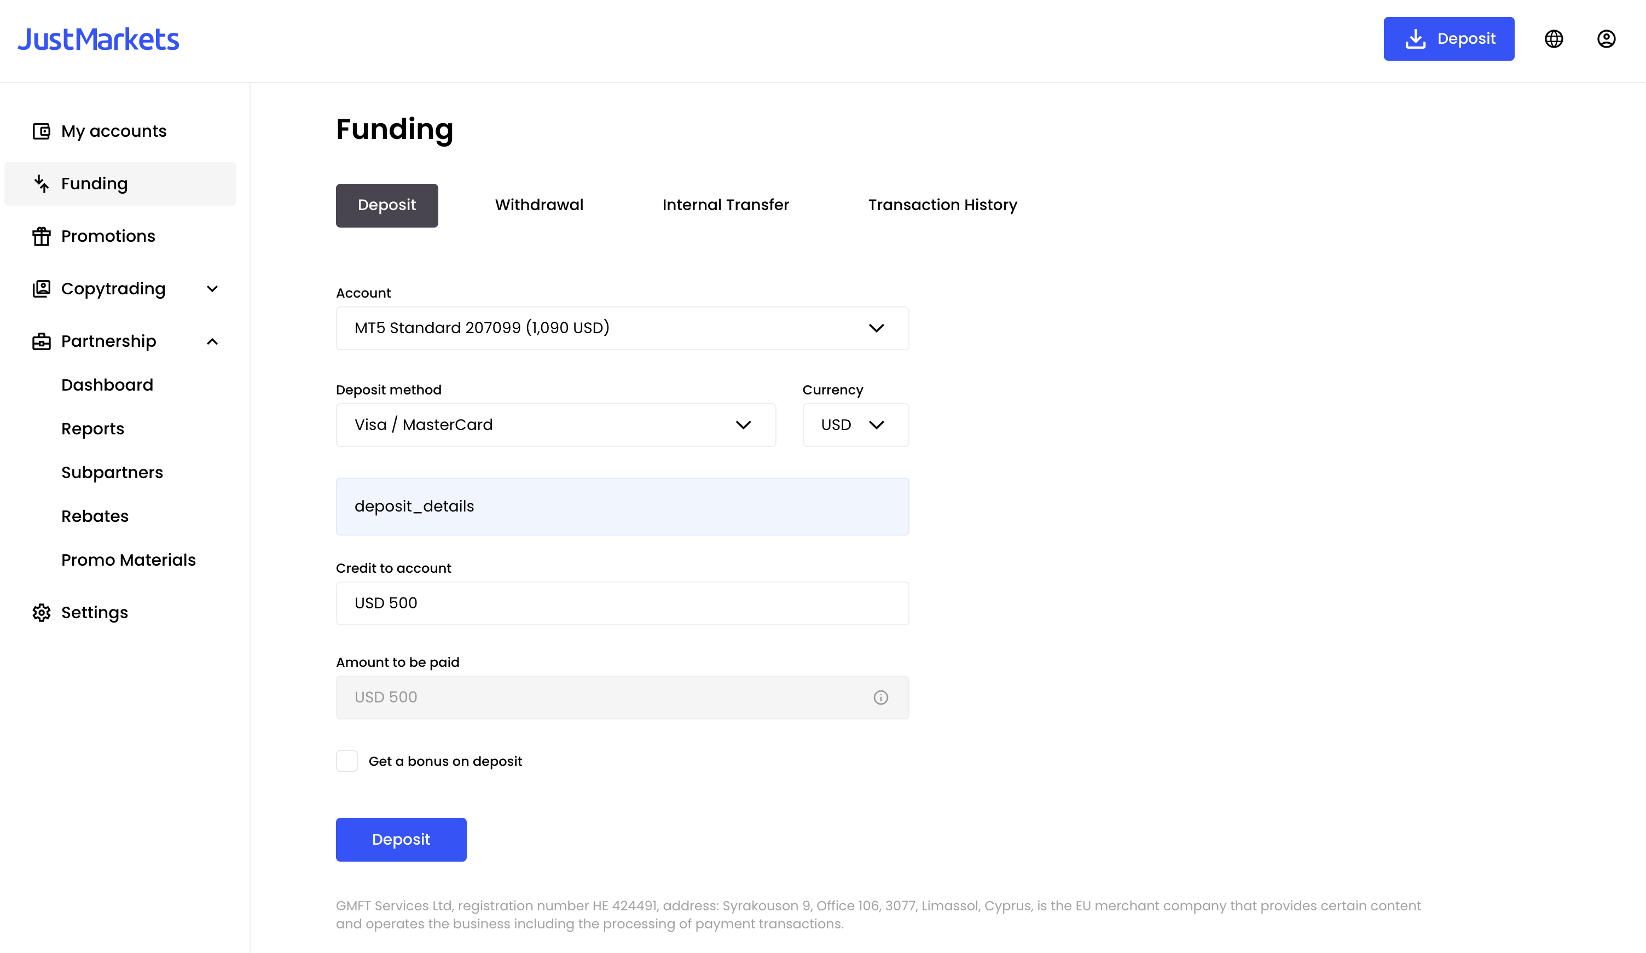Open the Currency USD dropdown
Image resolution: width=1646 pixels, height=953 pixels.
pyautogui.click(x=855, y=425)
